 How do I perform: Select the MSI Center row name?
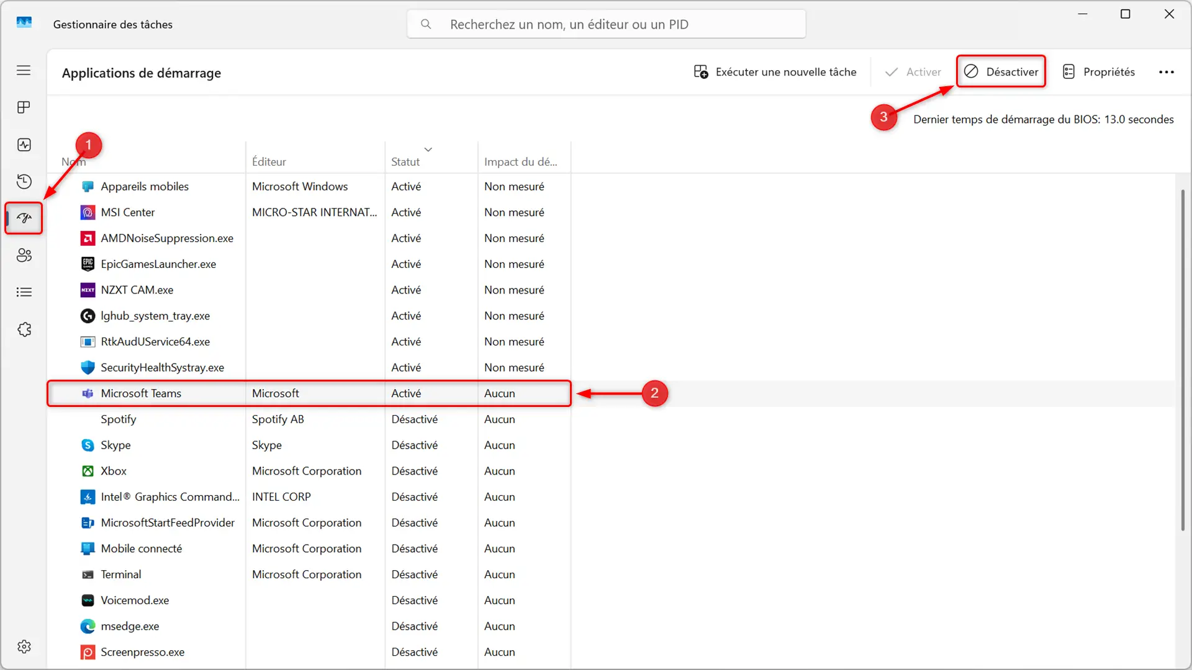click(x=128, y=212)
